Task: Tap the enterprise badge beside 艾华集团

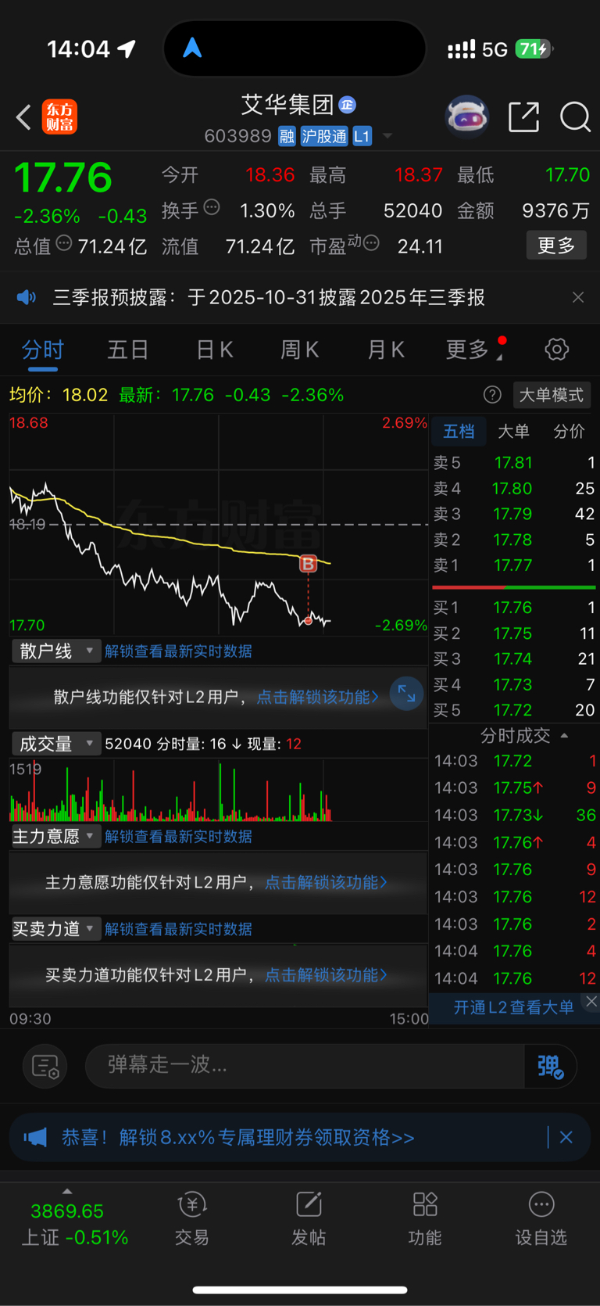Action: coord(348,104)
